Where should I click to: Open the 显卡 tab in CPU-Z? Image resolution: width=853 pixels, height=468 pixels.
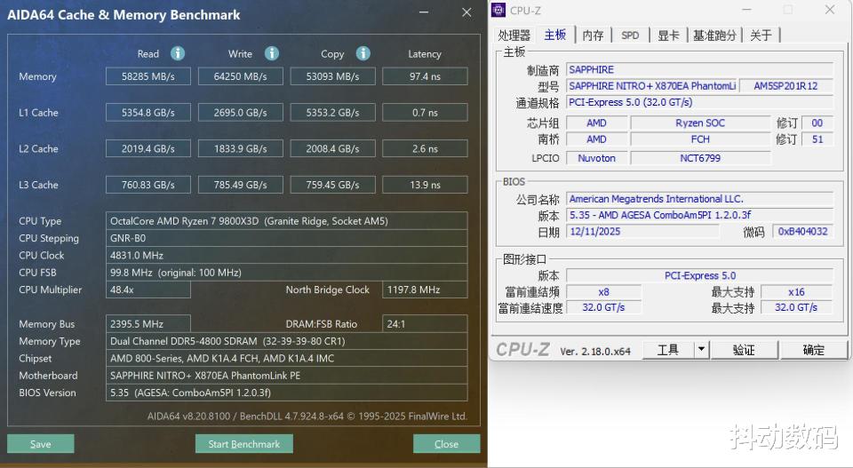[x=668, y=36]
